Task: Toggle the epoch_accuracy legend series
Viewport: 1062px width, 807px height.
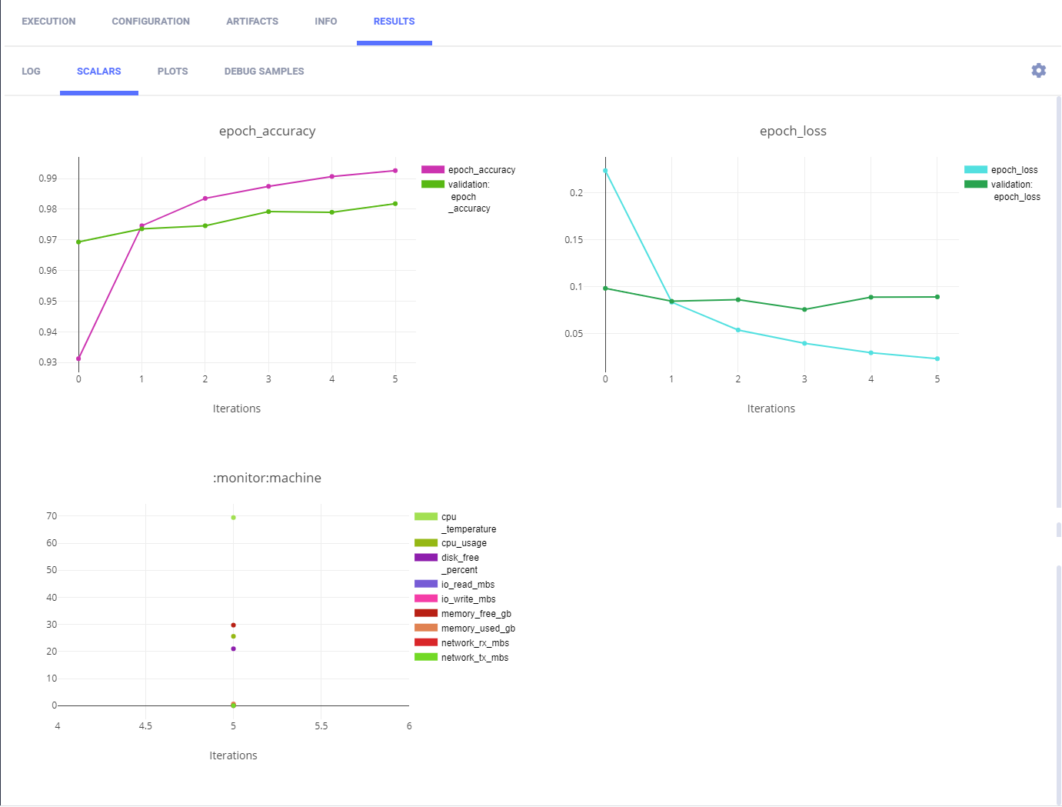Action: click(481, 170)
